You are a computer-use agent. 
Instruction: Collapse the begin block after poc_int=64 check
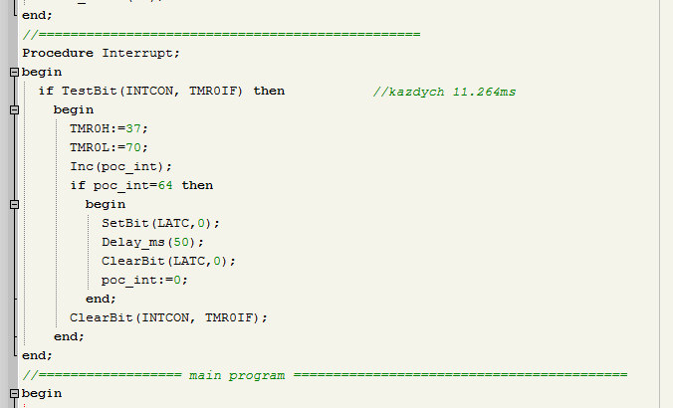(14, 204)
